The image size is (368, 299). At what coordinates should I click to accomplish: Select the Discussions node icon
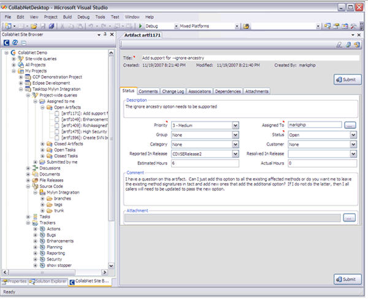35,168
